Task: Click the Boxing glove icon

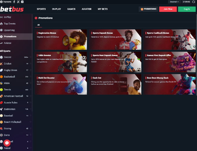Action: click(1, 129)
